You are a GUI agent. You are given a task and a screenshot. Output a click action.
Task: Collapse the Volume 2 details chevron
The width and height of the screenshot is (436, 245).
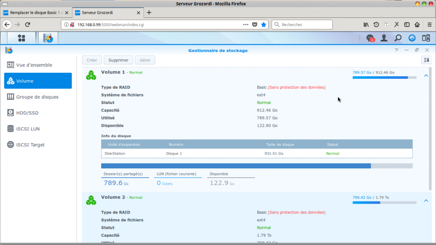click(x=426, y=200)
